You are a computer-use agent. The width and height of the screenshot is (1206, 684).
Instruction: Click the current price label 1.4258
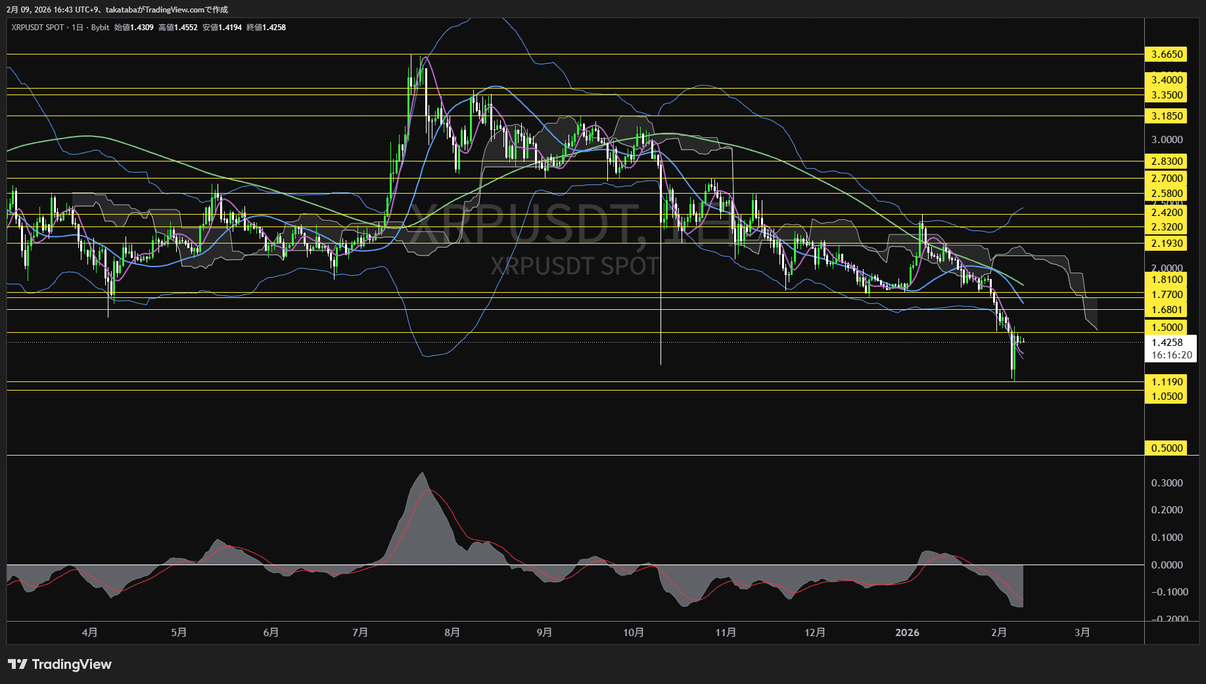click(1167, 342)
